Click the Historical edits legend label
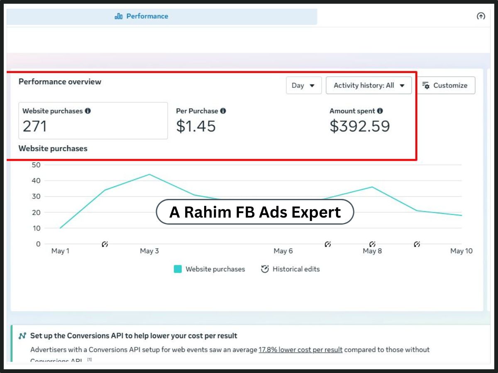Image resolution: width=498 pixels, height=373 pixels. tap(296, 269)
